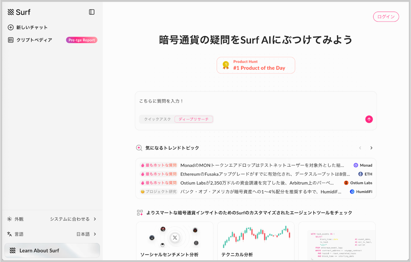Open the Ostium Labs funding question
The image size is (411, 262).
click(257, 183)
